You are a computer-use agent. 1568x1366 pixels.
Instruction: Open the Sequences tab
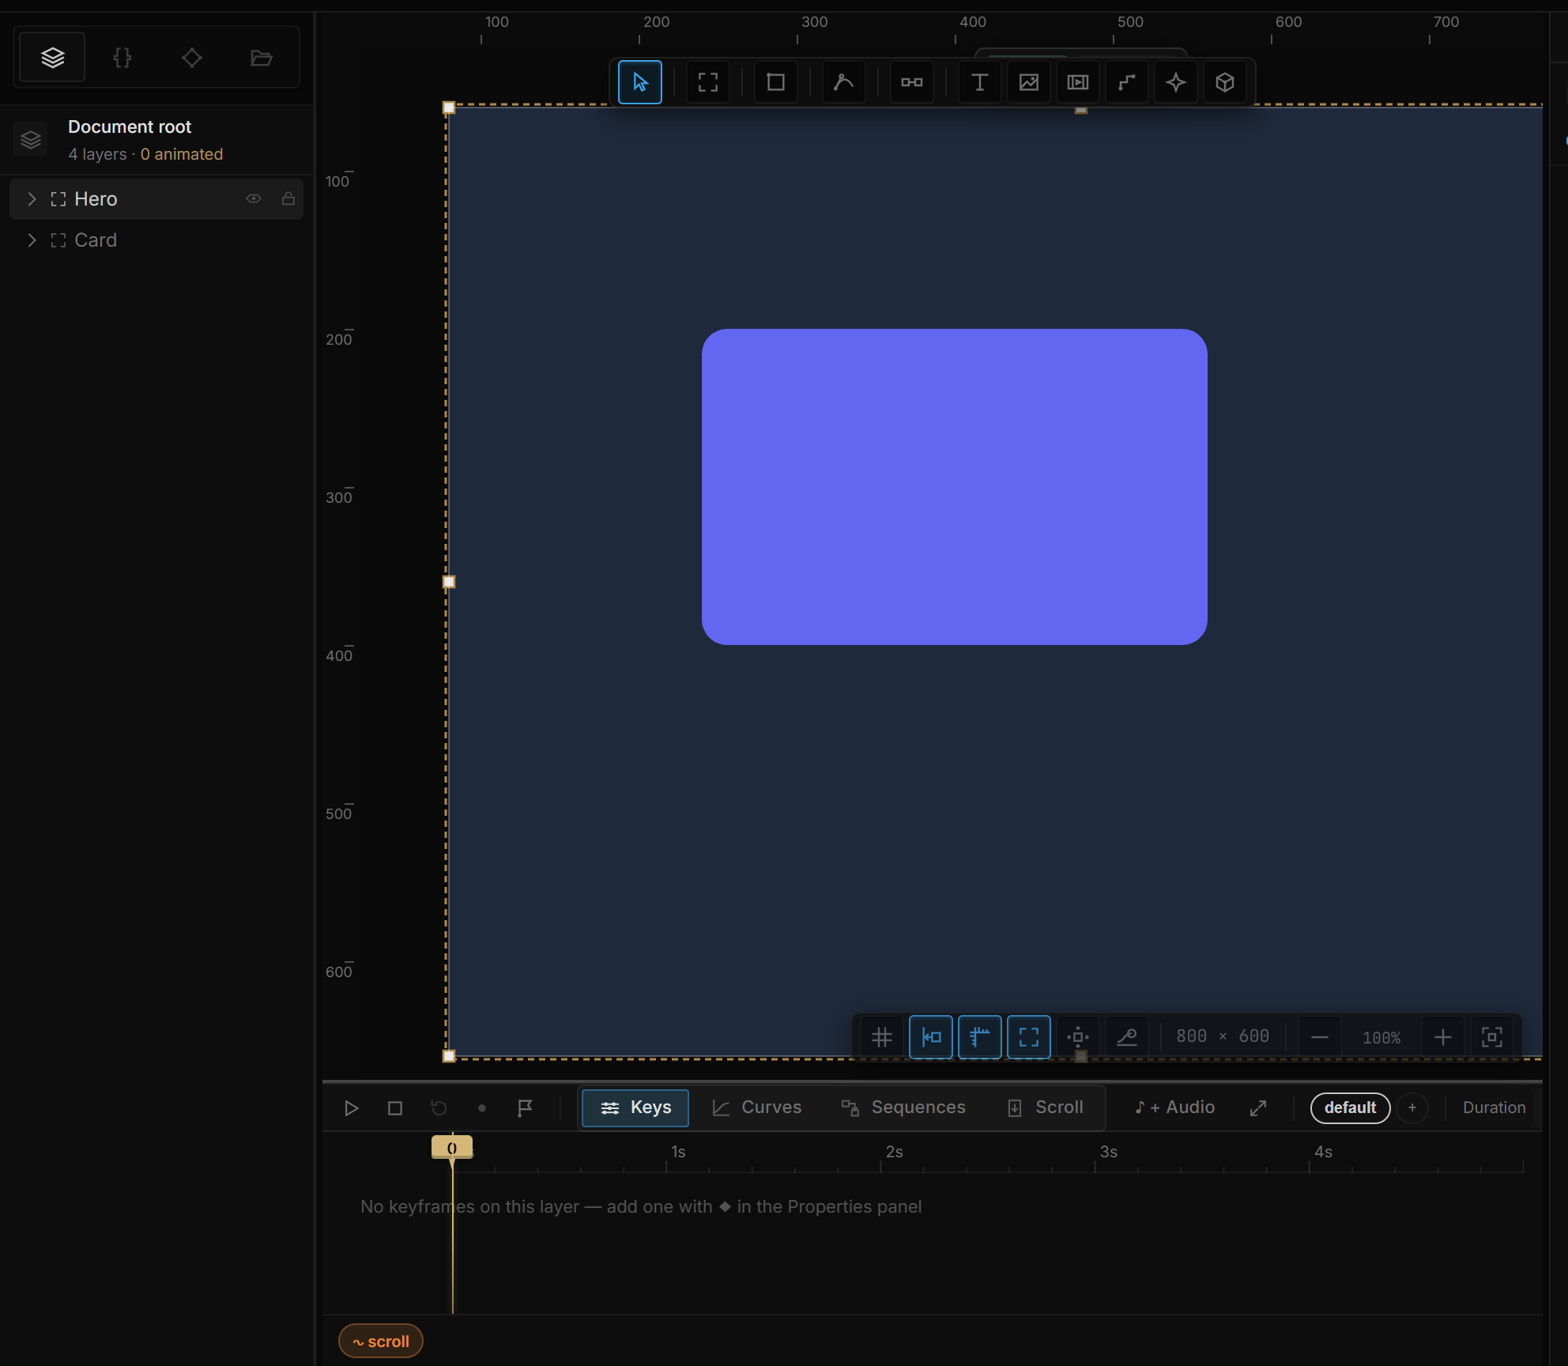click(x=903, y=1108)
